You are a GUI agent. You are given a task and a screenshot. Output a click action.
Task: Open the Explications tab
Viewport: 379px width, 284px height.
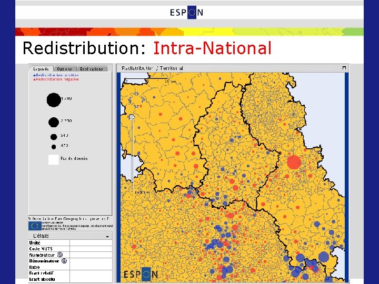pos(92,69)
